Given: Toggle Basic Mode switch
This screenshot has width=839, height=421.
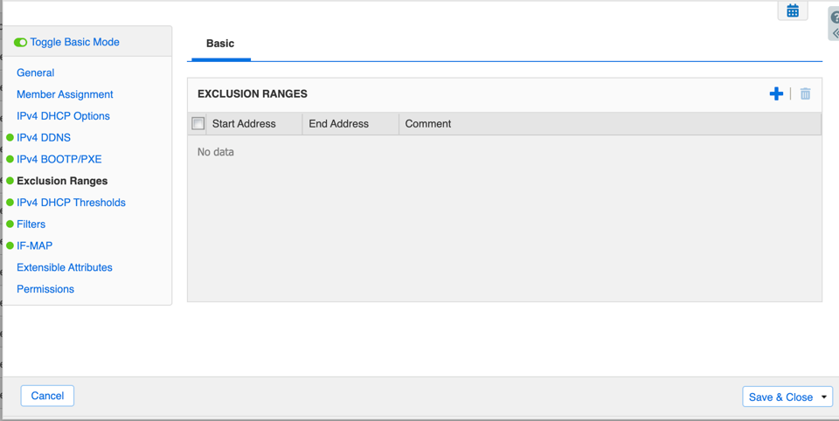Looking at the screenshot, I should [20, 42].
